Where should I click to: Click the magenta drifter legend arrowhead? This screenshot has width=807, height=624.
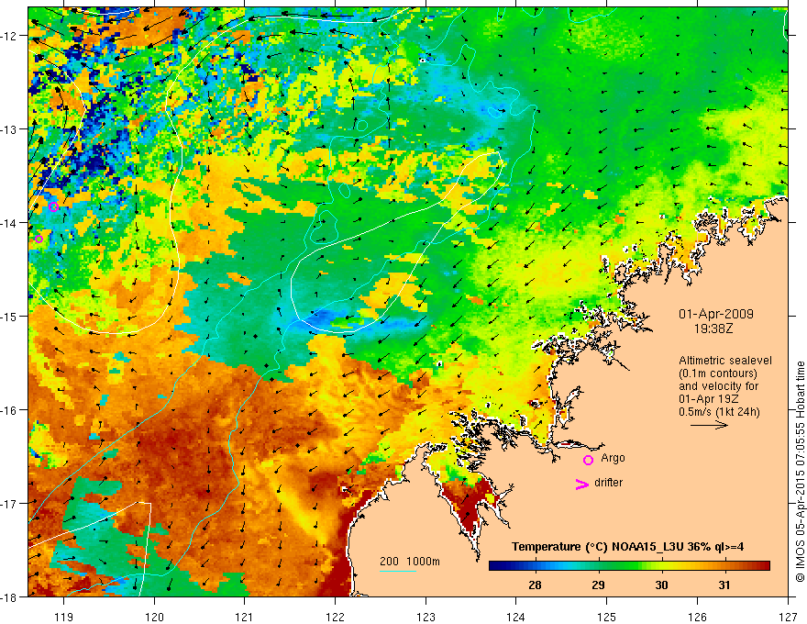[582, 484]
